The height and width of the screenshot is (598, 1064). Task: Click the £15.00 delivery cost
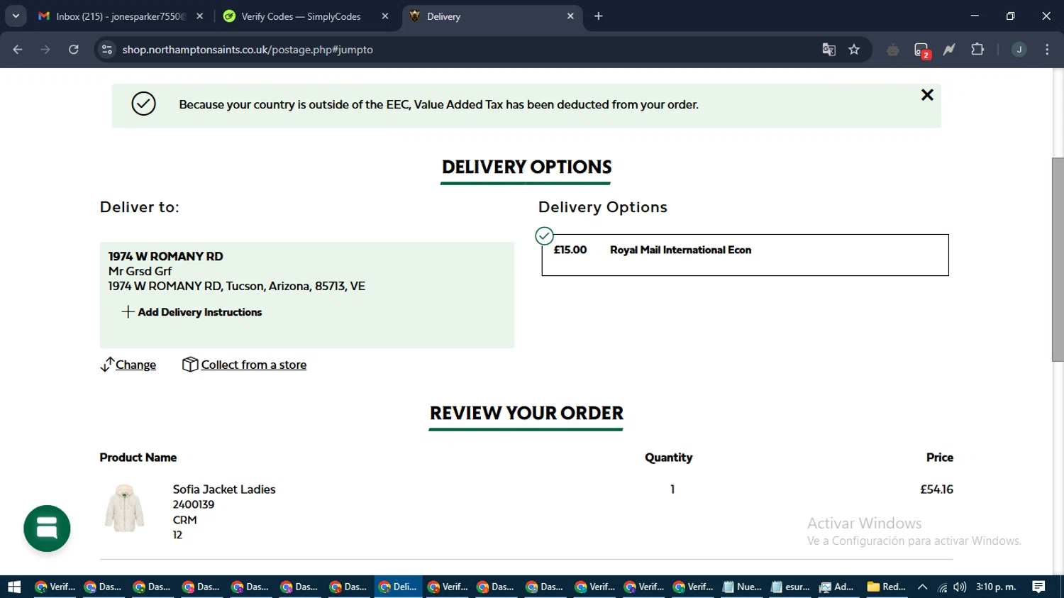(570, 250)
